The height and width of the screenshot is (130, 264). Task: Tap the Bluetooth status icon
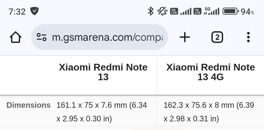[x=150, y=11]
